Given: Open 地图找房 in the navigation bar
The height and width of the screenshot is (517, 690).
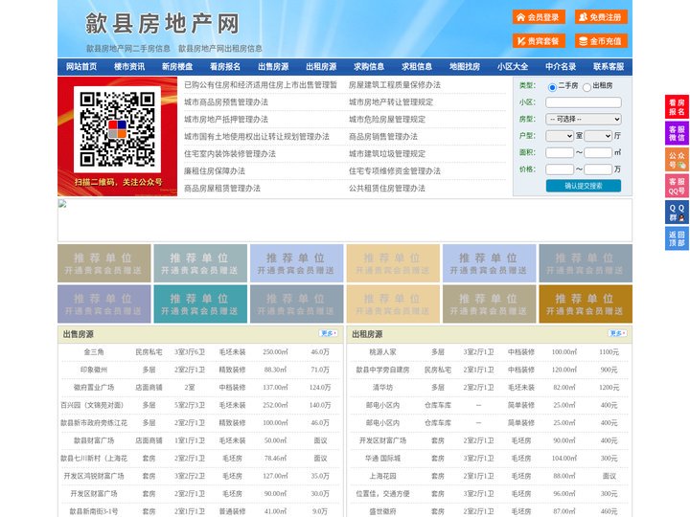Looking at the screenshot, I should pos(465,67).
